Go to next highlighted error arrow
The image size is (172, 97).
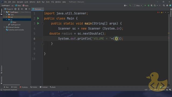(x=168, y=12)
